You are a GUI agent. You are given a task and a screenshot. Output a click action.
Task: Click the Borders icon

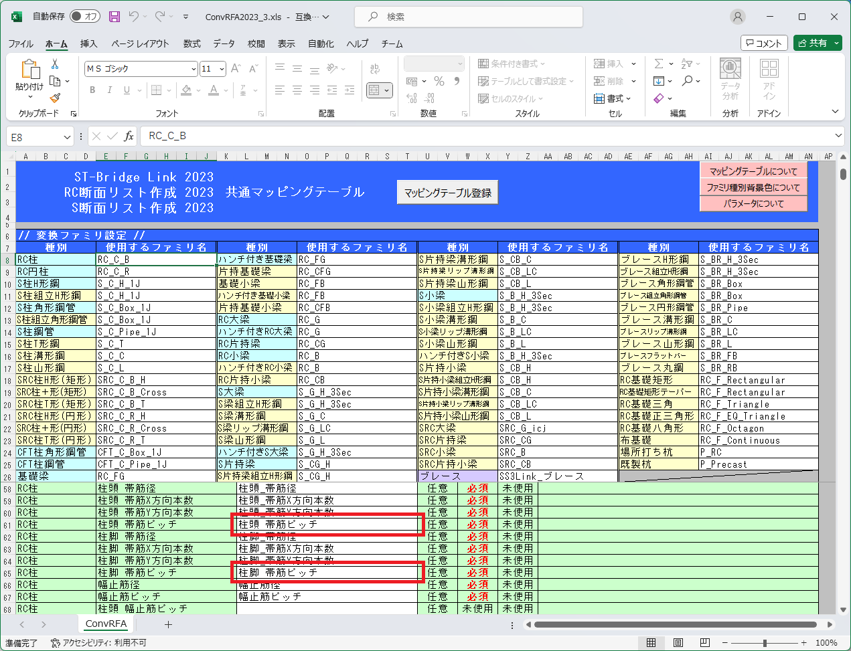point(156,90)
